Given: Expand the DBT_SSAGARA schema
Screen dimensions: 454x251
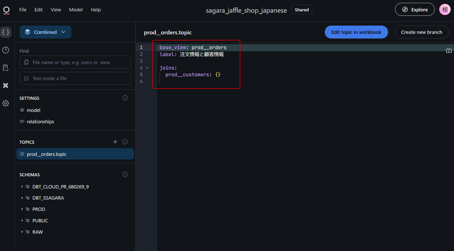Looking at the screenshot, I should 22,198.
